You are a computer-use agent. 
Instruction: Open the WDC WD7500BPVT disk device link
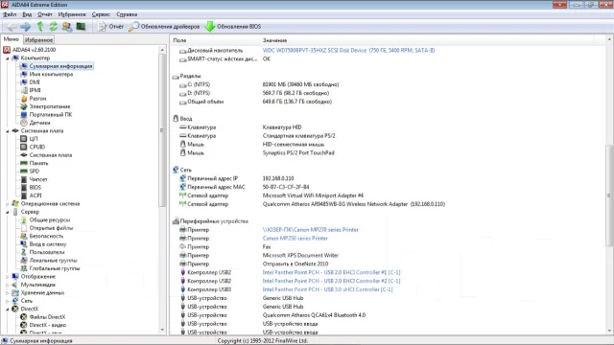(x=348, y=51)
